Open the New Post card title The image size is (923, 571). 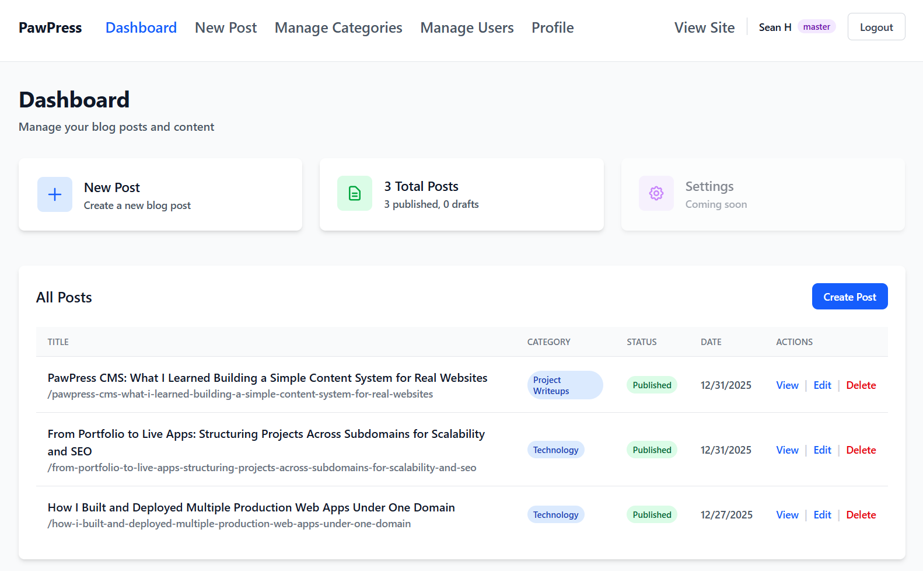pos(112,187)
